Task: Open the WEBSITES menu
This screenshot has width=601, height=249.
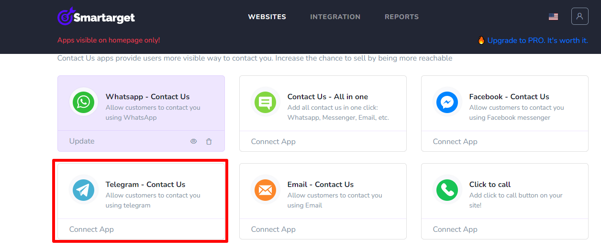Action: tap(267, 17)
